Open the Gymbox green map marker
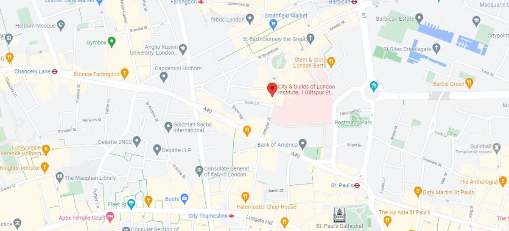Screen dimensions: 509x231 [x=112, y=41]
